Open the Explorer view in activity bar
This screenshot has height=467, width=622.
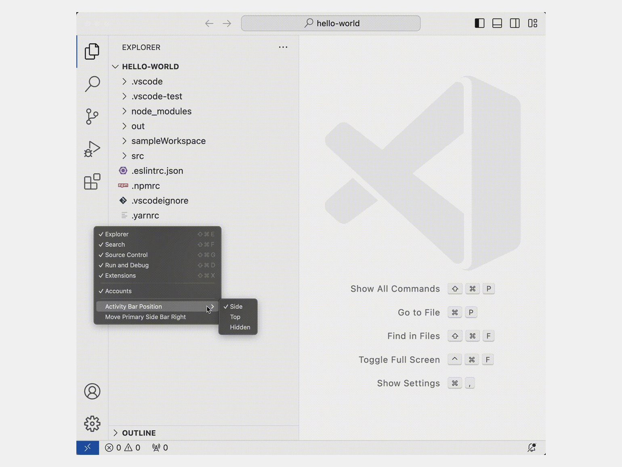(x=92, y=51)
